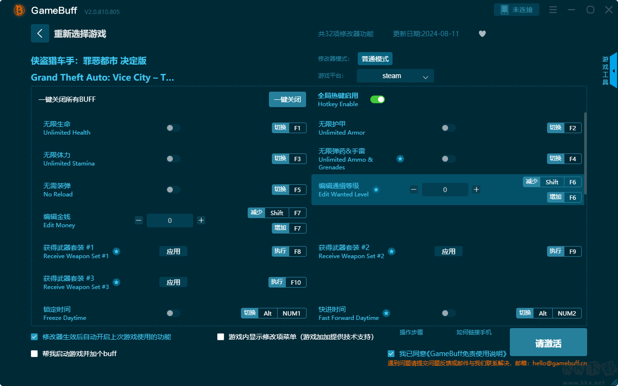This screenshot has height=386, width=618.
Task: Turn on Unlimited Stamina
Action: (x=173, y=159)
